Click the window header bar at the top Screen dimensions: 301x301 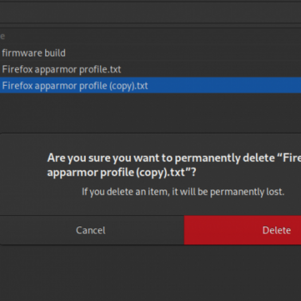coord(150,13)
